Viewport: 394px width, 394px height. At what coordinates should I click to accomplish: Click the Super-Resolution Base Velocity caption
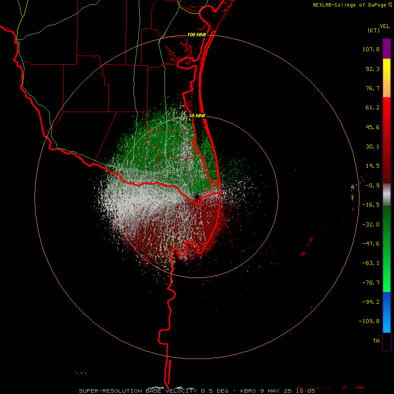pyautogui.click(x=197, y=391)
